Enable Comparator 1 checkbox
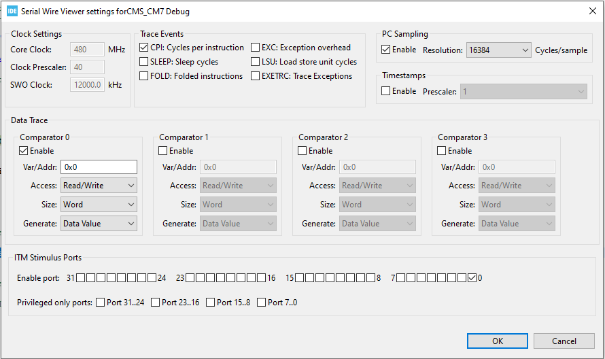Image resolution: width=605 pixels, height=359 pixels. pos(163,151)
